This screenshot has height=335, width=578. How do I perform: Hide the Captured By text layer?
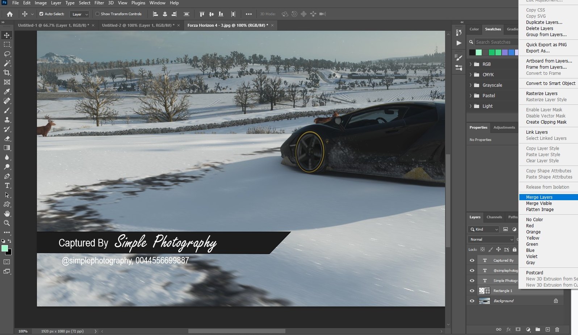[472, 260]
